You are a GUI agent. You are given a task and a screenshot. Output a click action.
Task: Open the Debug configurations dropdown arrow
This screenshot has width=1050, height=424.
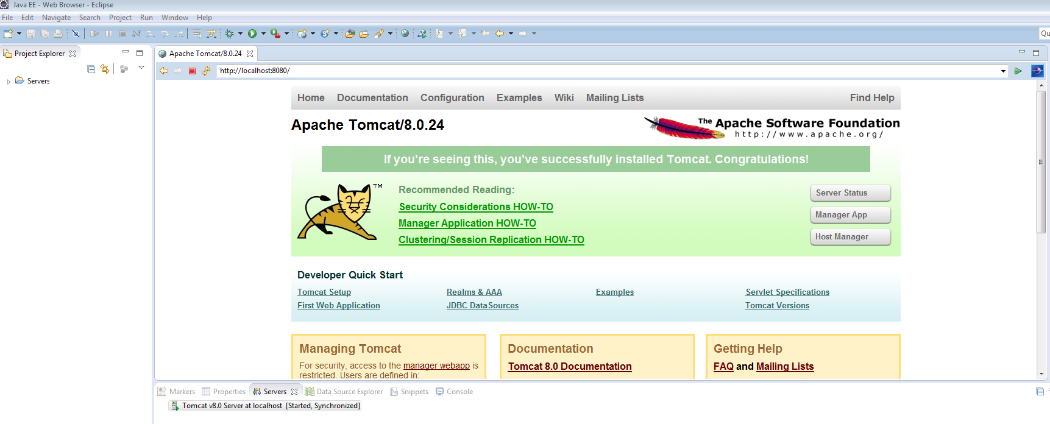[240, 34]
